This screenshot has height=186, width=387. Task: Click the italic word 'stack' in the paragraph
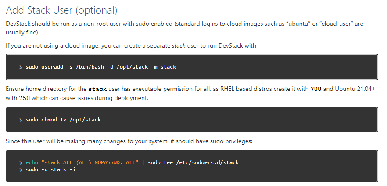click(179, 46)
